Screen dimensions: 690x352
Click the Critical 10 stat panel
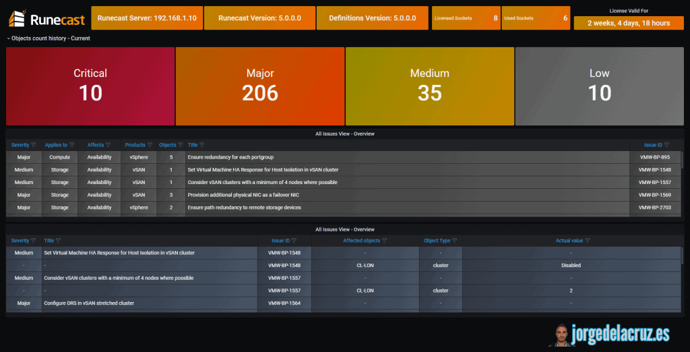(90, 86)
